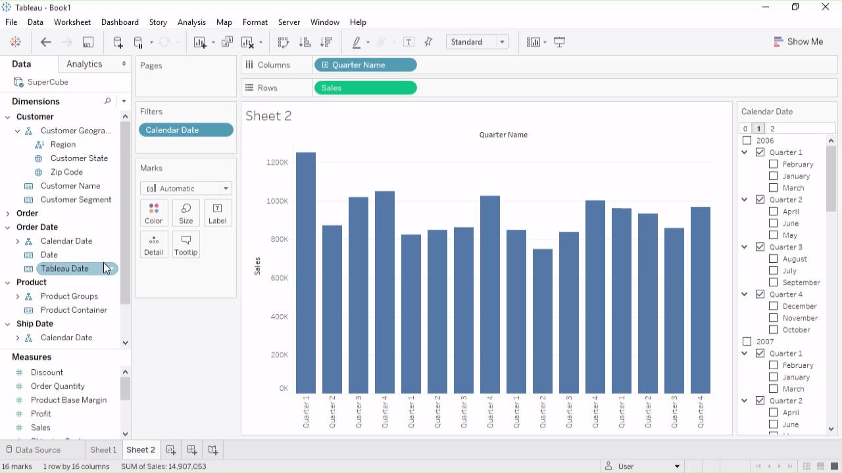Check the 2006 year checkbox
The image size is (842, 473).
pos(747,141)
